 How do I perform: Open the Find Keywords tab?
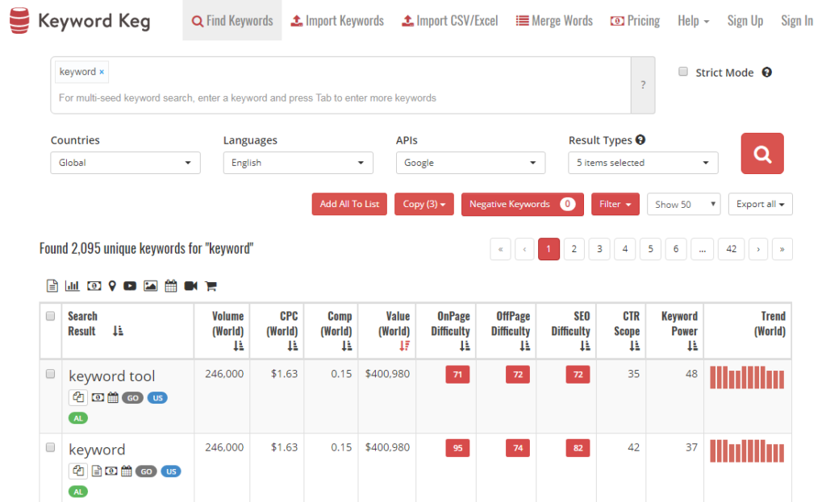[232, 20]
